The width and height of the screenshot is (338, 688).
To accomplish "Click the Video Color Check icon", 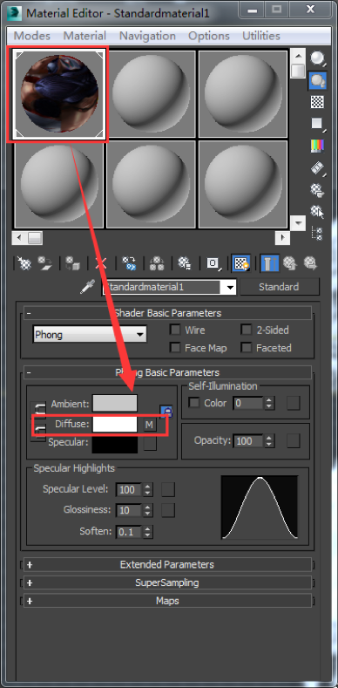I will click(317, 146).
